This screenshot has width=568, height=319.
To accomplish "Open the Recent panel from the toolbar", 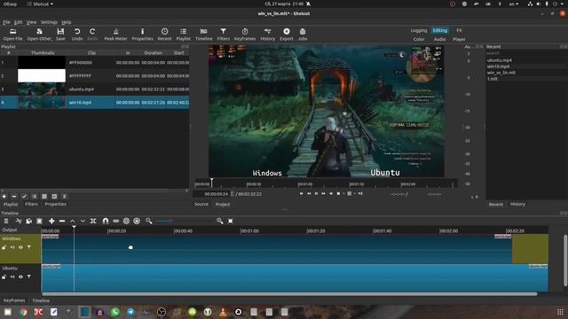I will [x=164, y=35].
